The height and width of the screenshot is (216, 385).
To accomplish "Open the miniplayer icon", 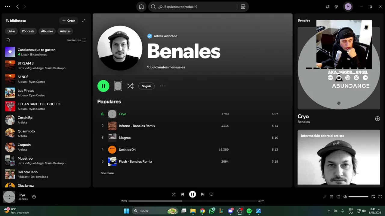I will (373, 197).
